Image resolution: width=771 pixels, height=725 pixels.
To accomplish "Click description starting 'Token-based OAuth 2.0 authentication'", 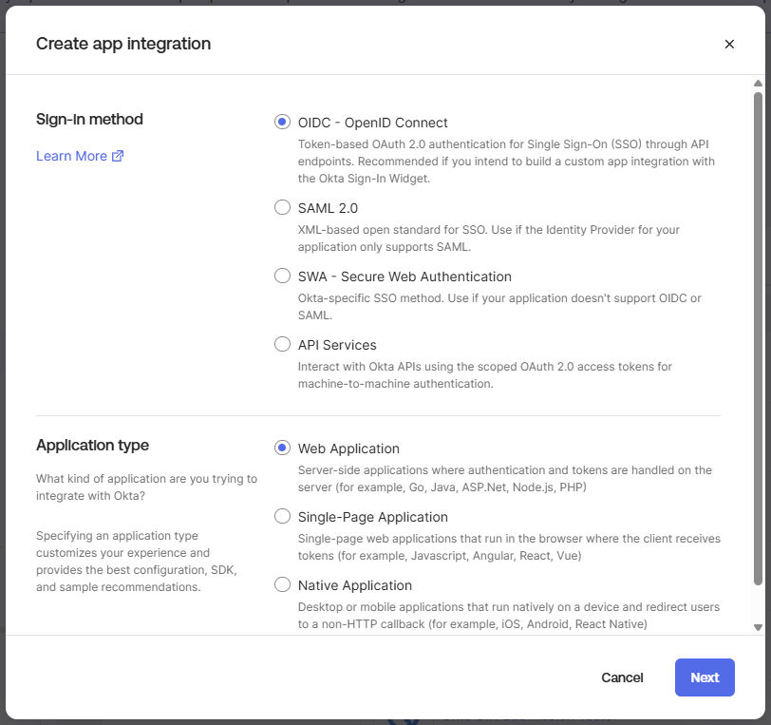I will pos(506,162).
